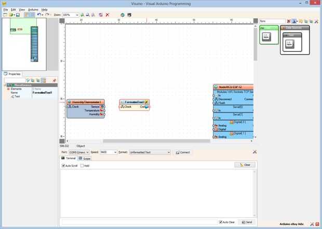Open the serial Speed dropdown
The image size is (322, 229).
[x=109, y=152]
